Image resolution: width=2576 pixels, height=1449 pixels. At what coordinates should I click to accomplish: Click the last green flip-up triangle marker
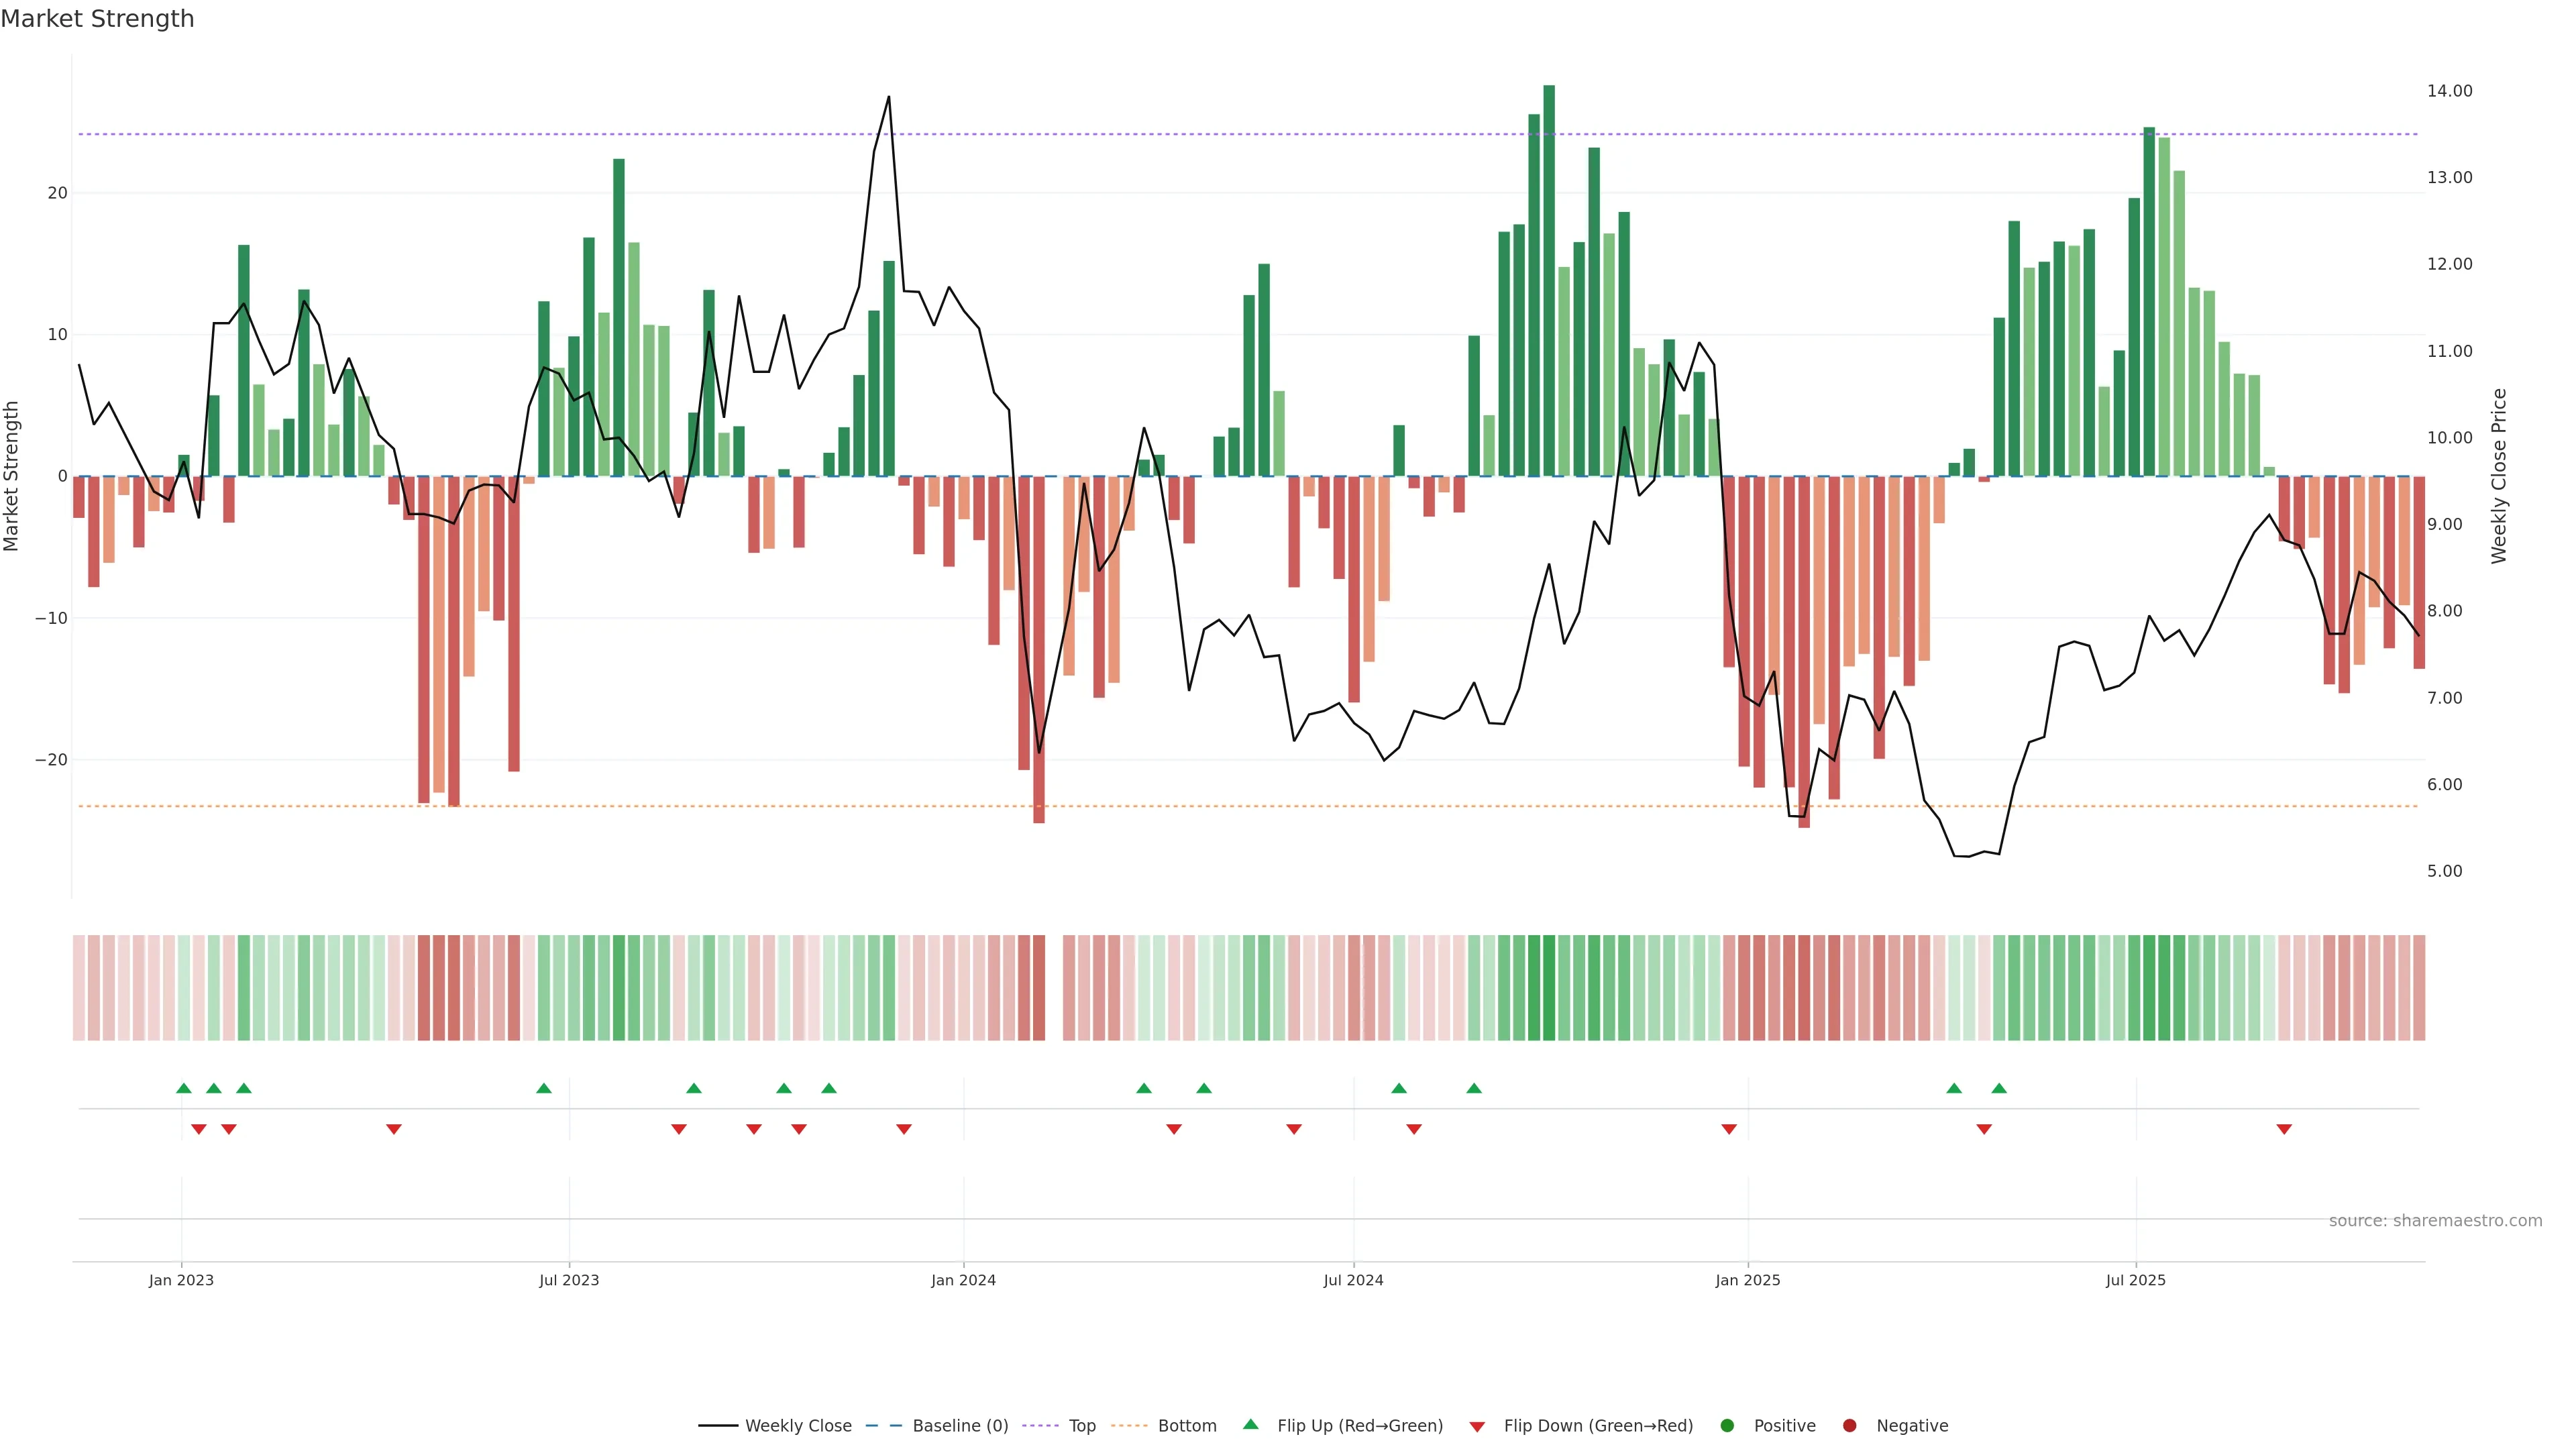pyautogui.click(x=1999, y=1088)
